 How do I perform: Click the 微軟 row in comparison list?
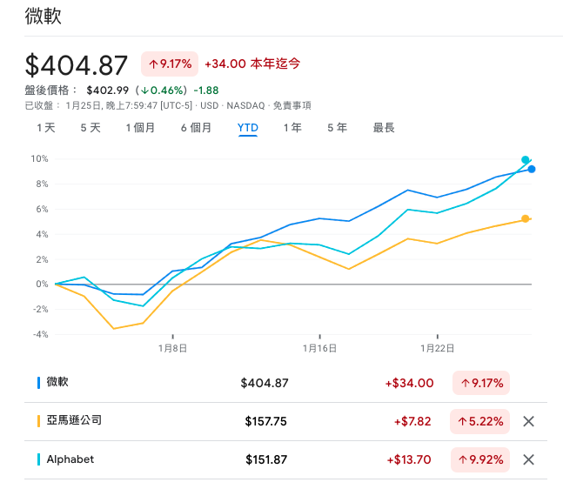pyautogui.click(x=285, y=383)
